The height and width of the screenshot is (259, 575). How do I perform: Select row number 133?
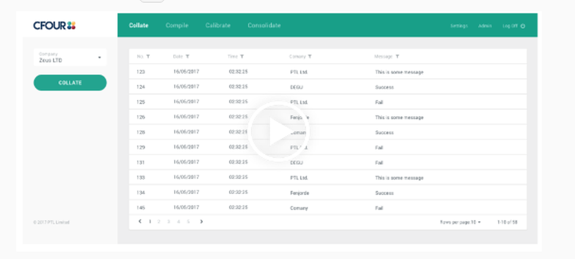[328, 177]
